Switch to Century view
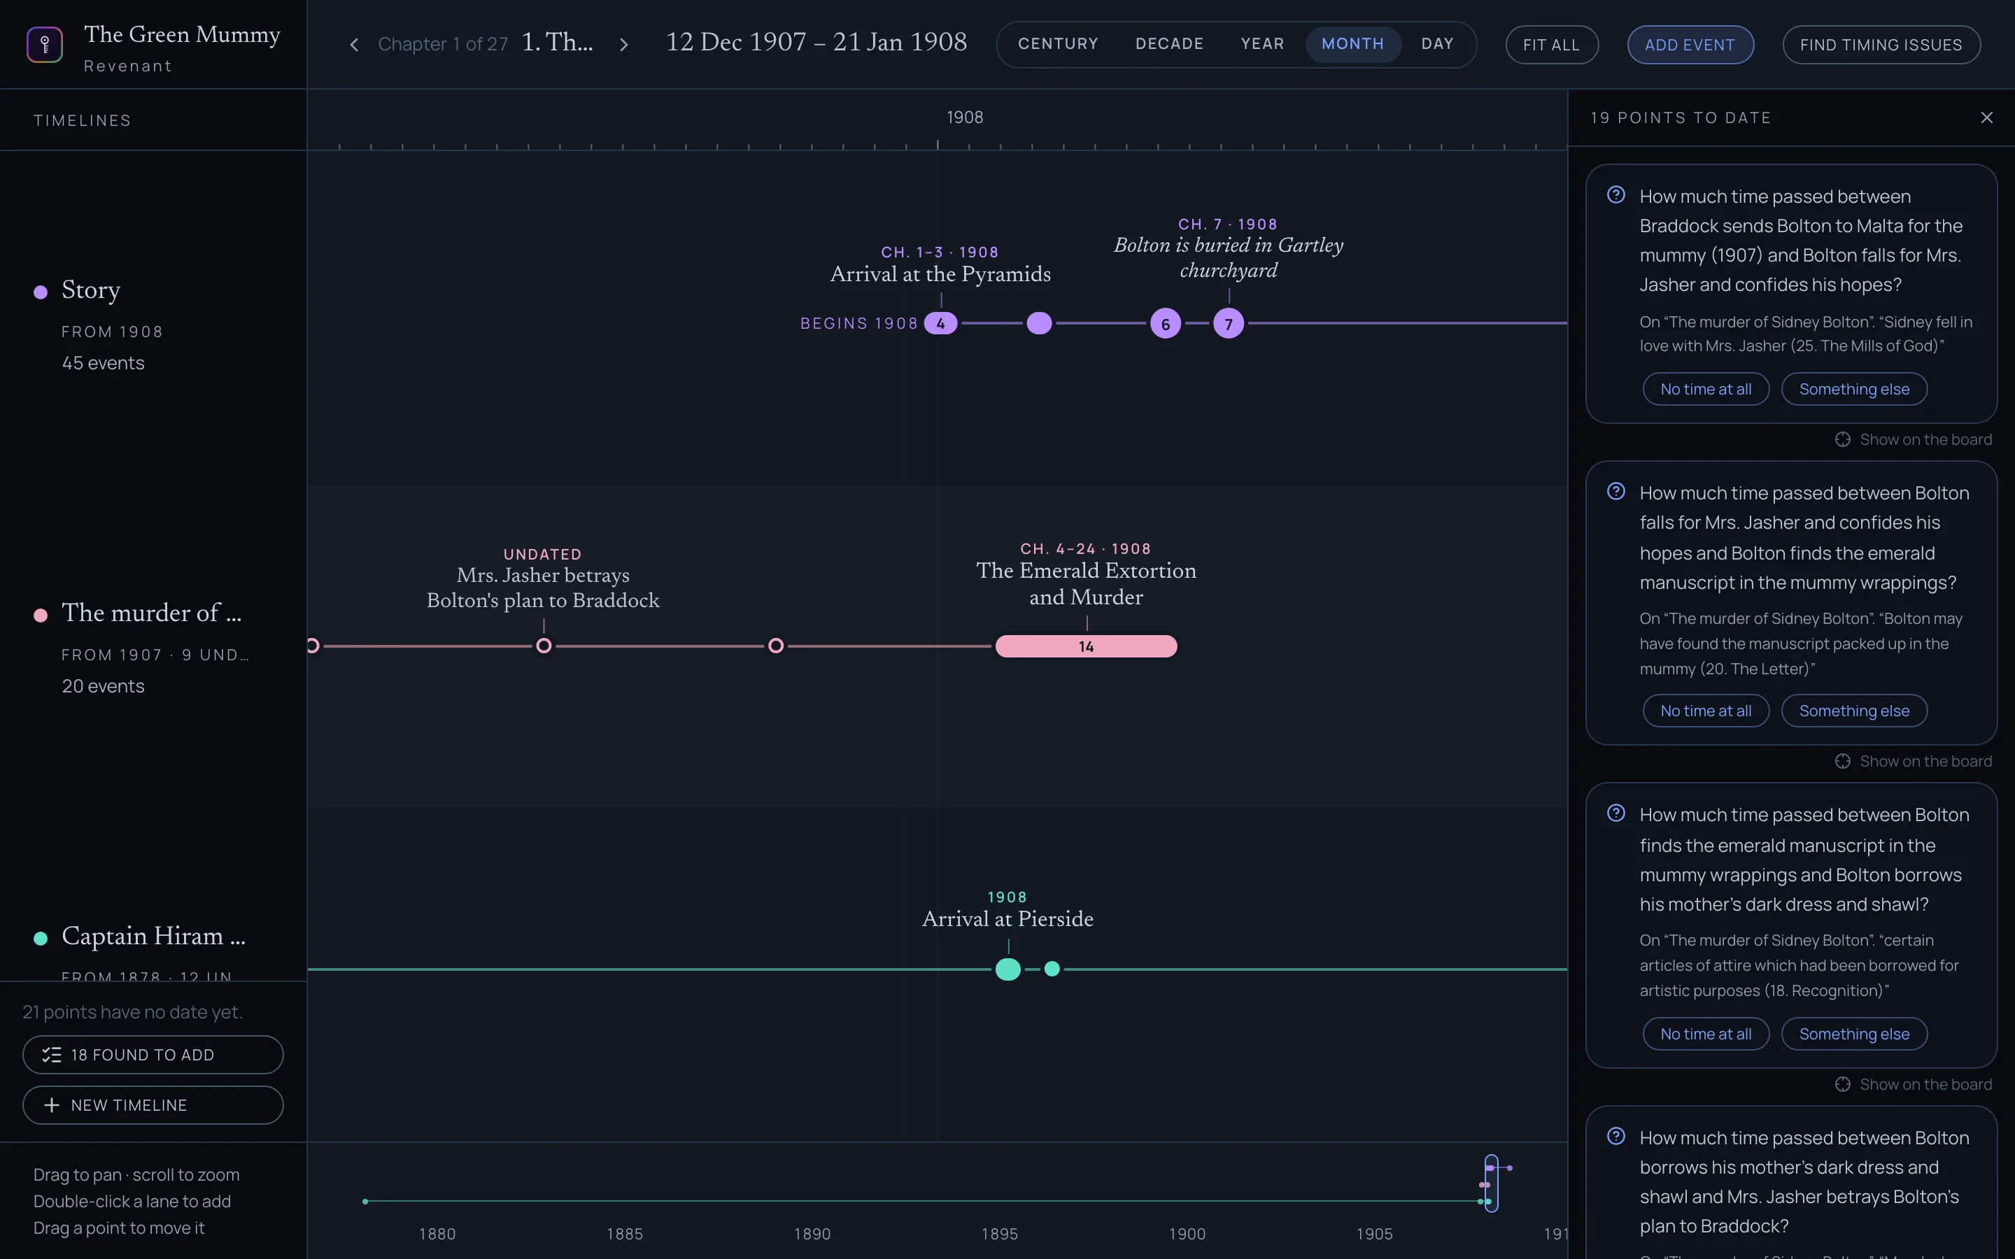The height and width of the screenshot is (1259, 2015). (1057, 44)
